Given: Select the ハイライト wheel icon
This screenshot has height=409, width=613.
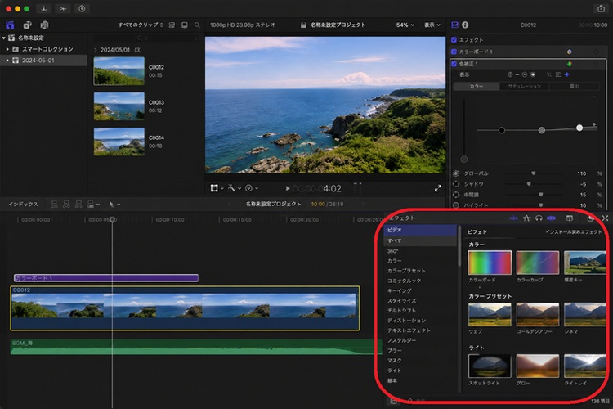Looking at the screenshot, I should click(456, 205).
